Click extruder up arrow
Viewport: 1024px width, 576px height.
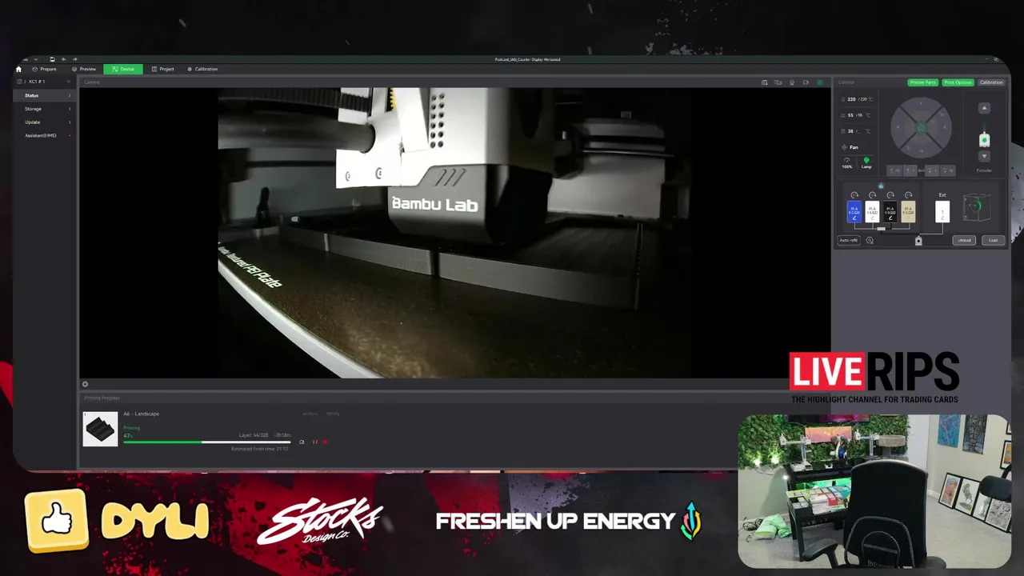pos(984,108)
